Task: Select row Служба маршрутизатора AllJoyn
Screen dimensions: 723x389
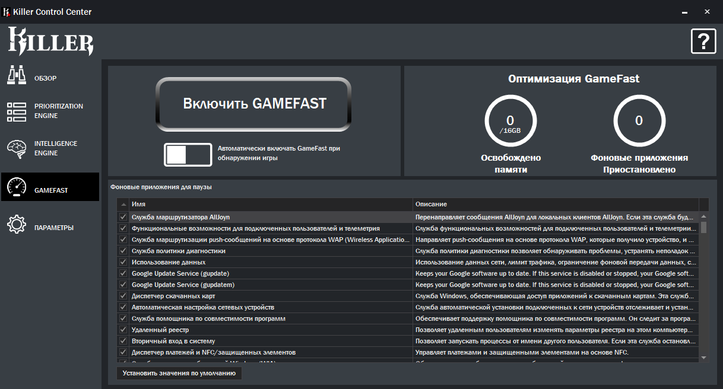Action: click(x=408, y=217)
